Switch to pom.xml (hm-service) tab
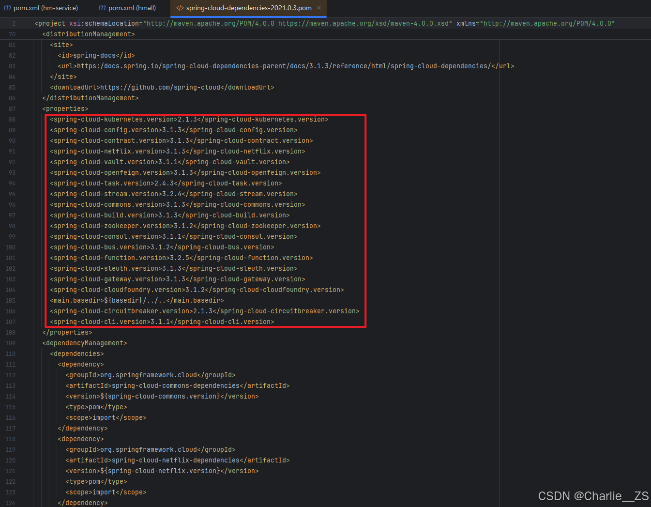This screenshot has width=651, height=507. point(41,8)
